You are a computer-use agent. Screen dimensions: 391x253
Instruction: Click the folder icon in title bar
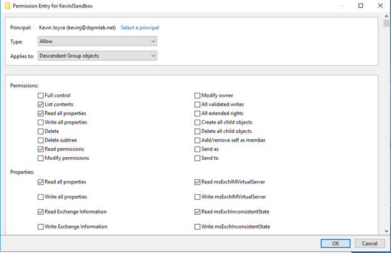coord(8,6)
